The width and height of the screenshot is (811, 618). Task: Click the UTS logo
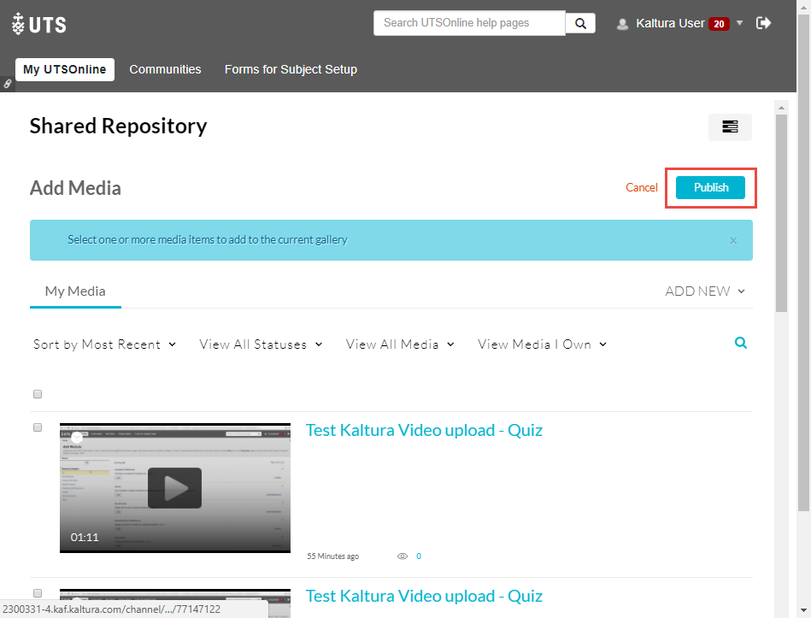(x=39, y=24)
